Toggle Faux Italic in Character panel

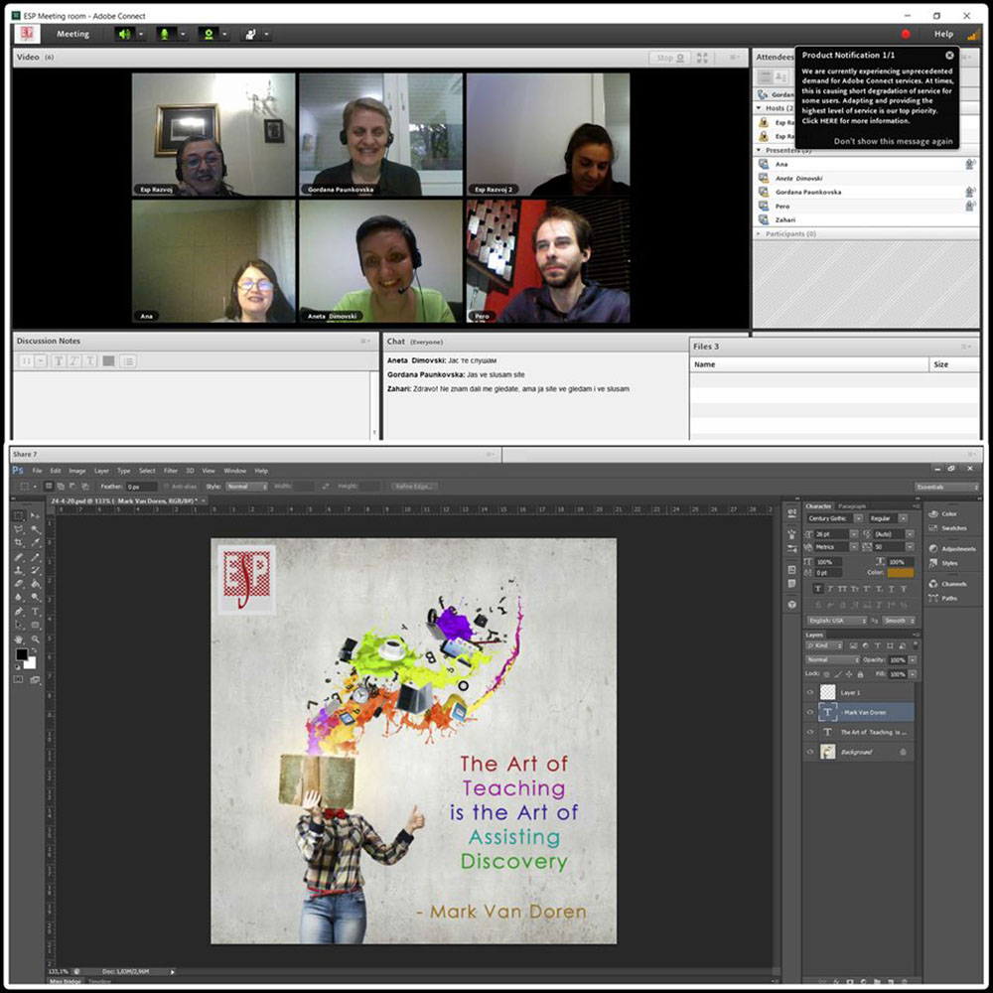coord(830,589)
